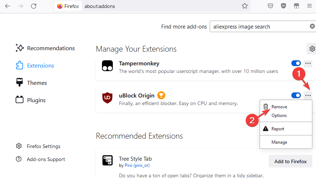Screen dimensions: 316x178
Task: Click the 'Recommended Extensions' heading
Action: point(139,136)
